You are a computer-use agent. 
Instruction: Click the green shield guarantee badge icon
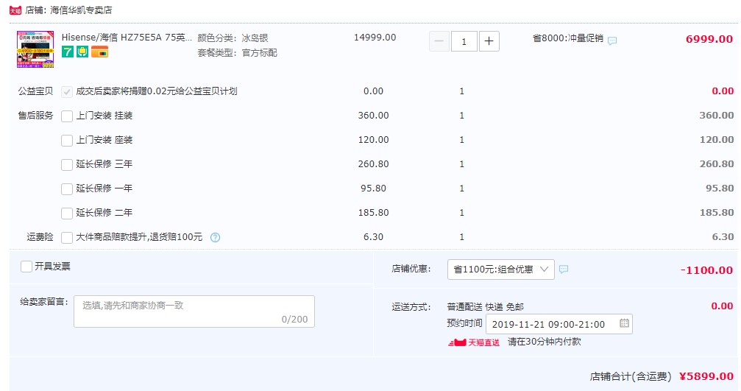coord(82,52)
